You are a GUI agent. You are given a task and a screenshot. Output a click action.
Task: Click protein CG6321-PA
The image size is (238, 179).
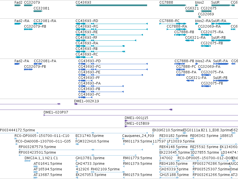pos(190,81)
